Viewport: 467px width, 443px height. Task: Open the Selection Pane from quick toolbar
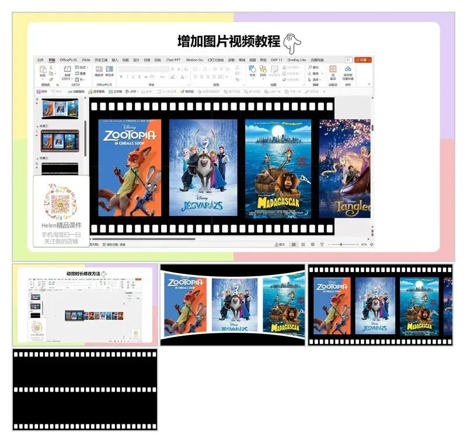(96, 92)
